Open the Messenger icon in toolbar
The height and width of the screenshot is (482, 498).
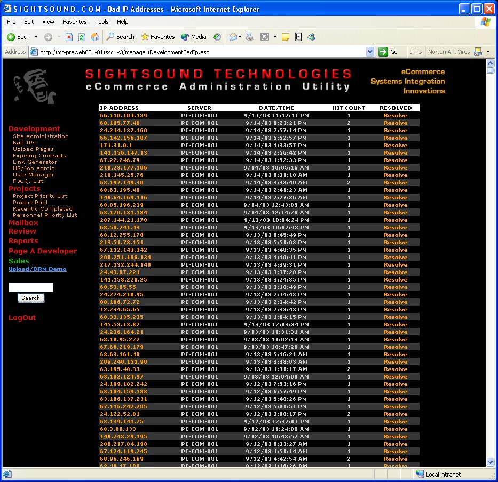311,37
